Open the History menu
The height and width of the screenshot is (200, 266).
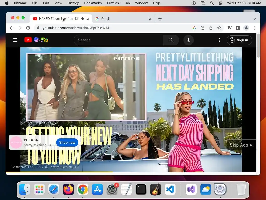[73, 3]
